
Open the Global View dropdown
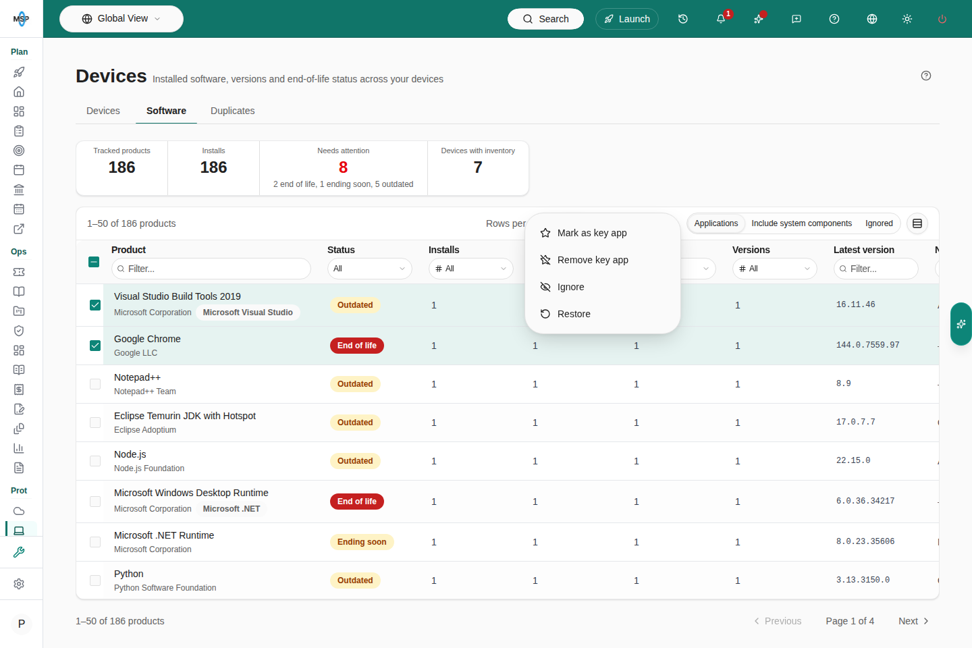[x=122, y=19]
